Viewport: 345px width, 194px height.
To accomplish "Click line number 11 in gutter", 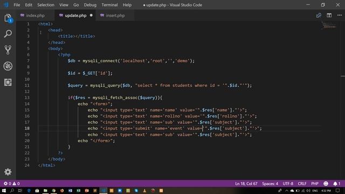I will 27,85.
